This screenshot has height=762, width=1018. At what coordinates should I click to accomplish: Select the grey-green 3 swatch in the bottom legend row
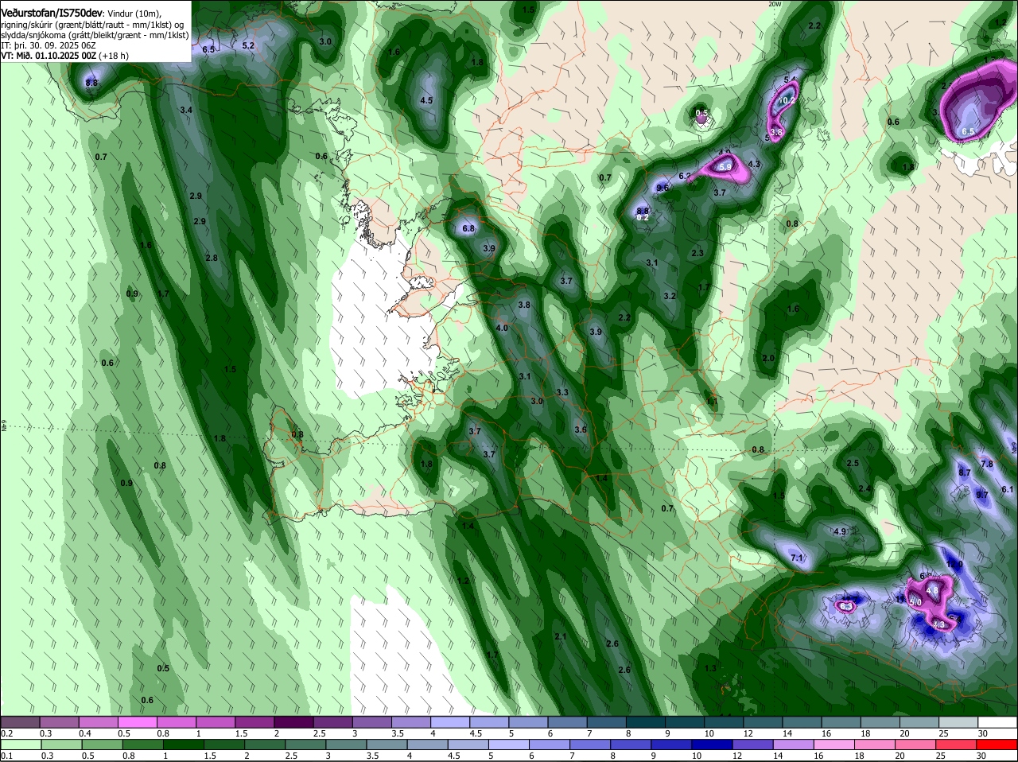[347, 745]
